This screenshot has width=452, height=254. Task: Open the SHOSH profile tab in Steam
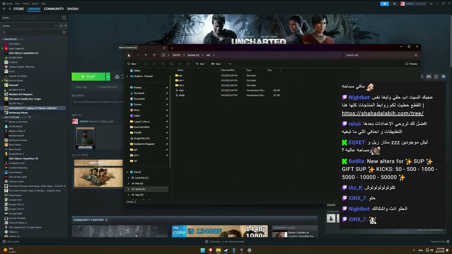73,9
